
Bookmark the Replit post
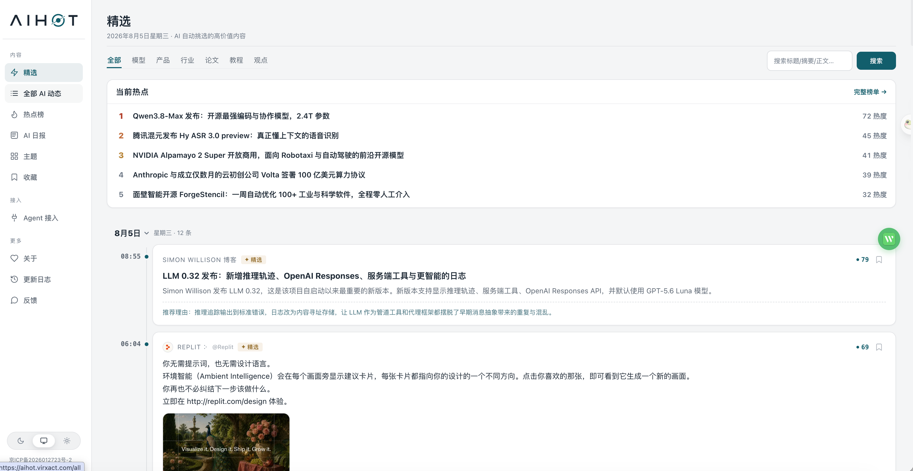(x=879, y=347)
